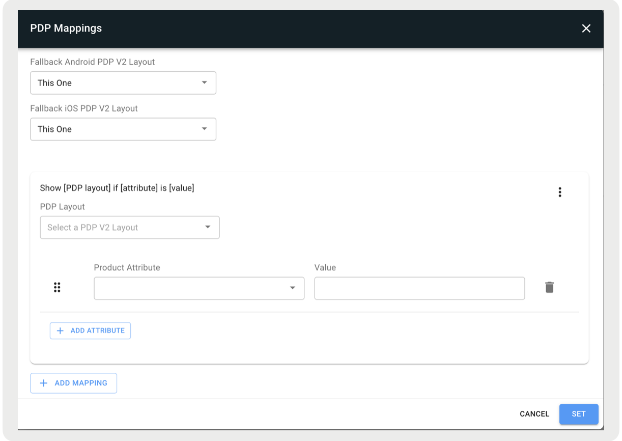The image size is (622, 441).
Task: Open Fallback Android PDP V2 Layout dropdown
Action: point(123,83)
